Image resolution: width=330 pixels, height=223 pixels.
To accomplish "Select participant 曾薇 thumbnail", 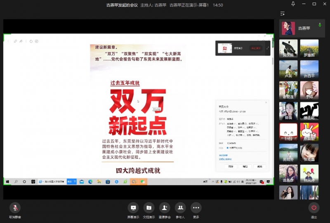I will (288, 111).
